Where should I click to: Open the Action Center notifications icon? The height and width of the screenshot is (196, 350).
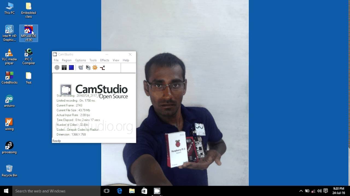click(x=326, y=191)
